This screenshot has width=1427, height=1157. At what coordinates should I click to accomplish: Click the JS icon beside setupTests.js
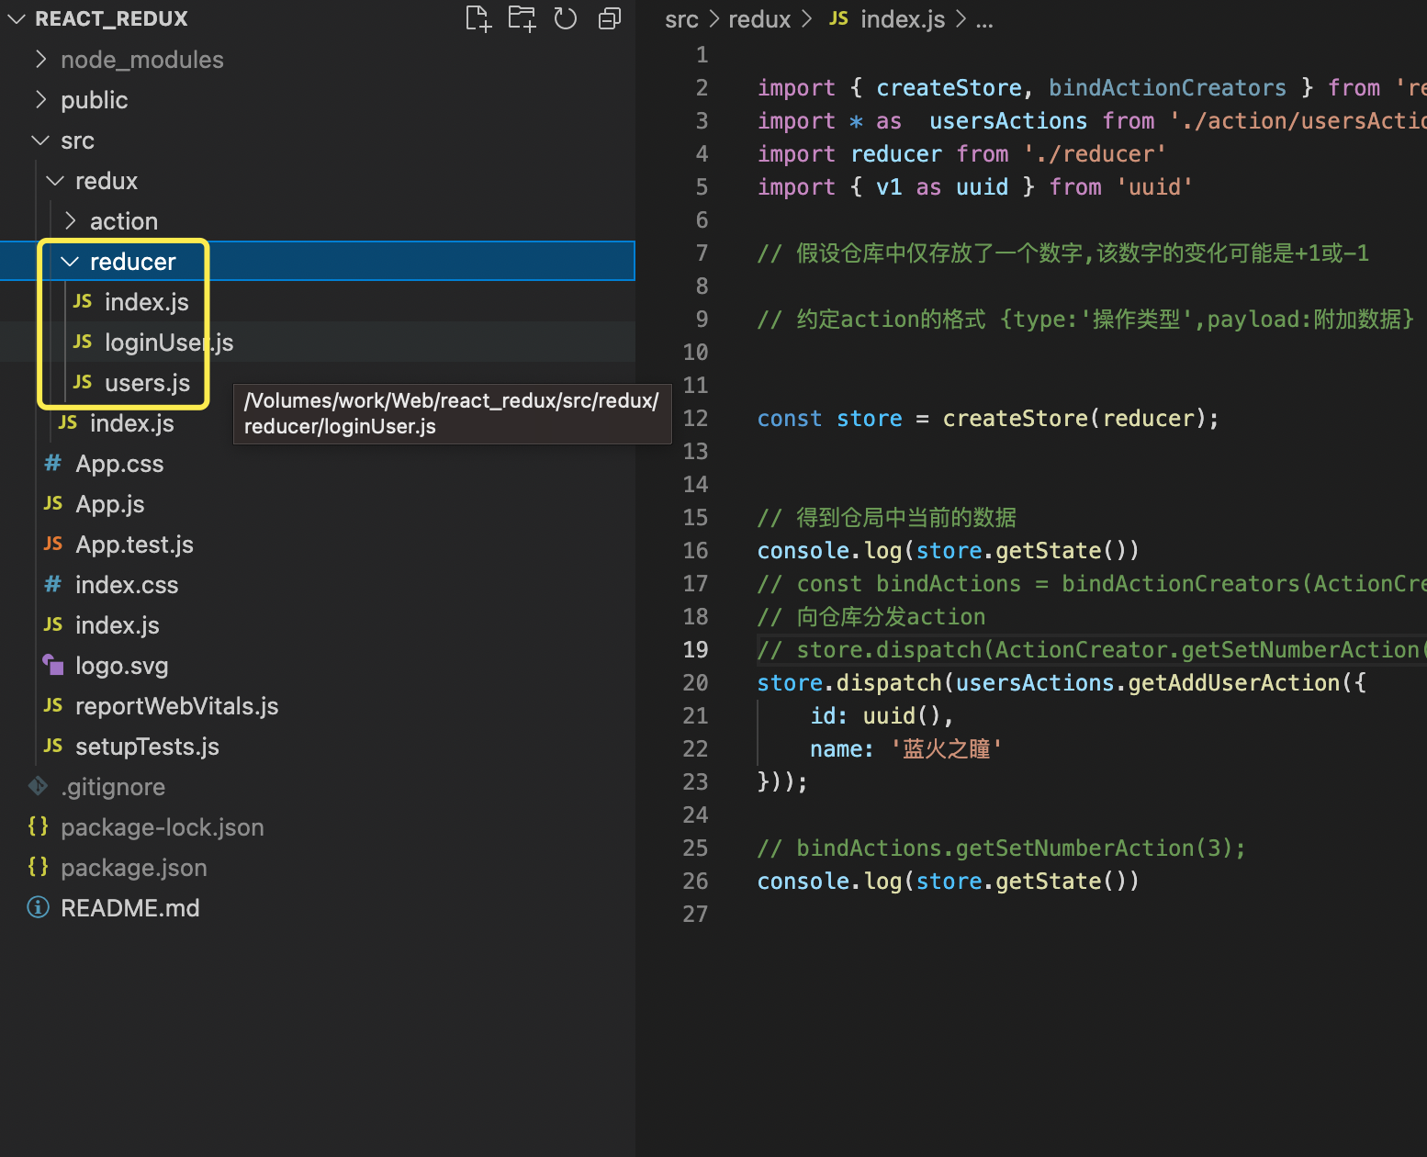coord(53,746)
